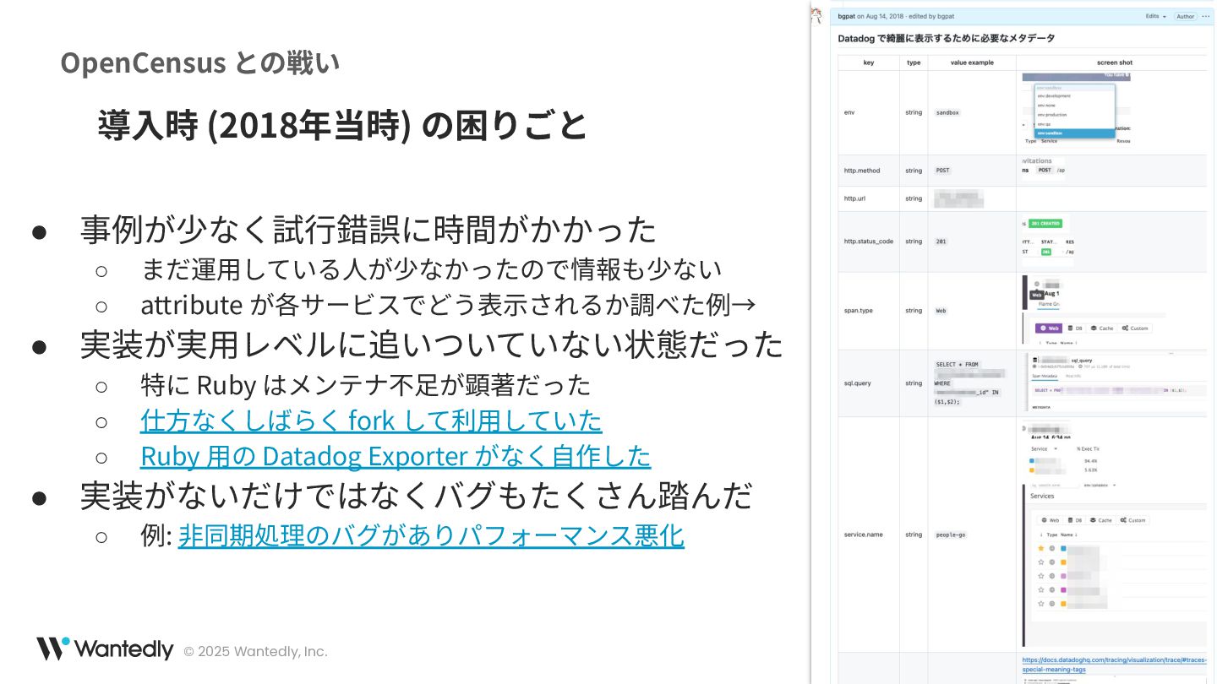Viewport: 1217px width, 684px height.
Task: Open the 非同期処理のバグ performance link
Action: click(431, 535)
